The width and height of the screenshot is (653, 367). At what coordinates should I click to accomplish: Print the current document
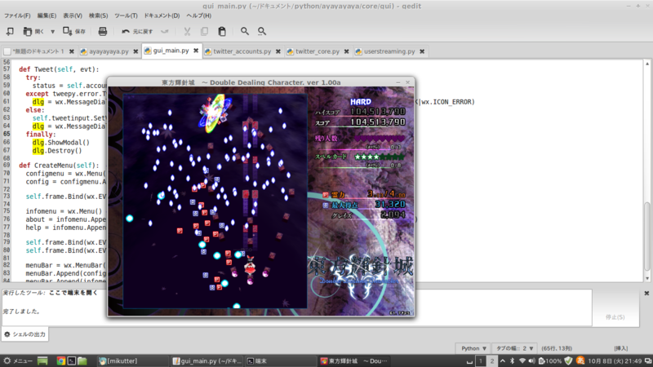(x=103, y=31)
